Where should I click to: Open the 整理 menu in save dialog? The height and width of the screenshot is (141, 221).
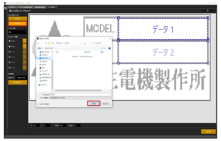point(40,48)
